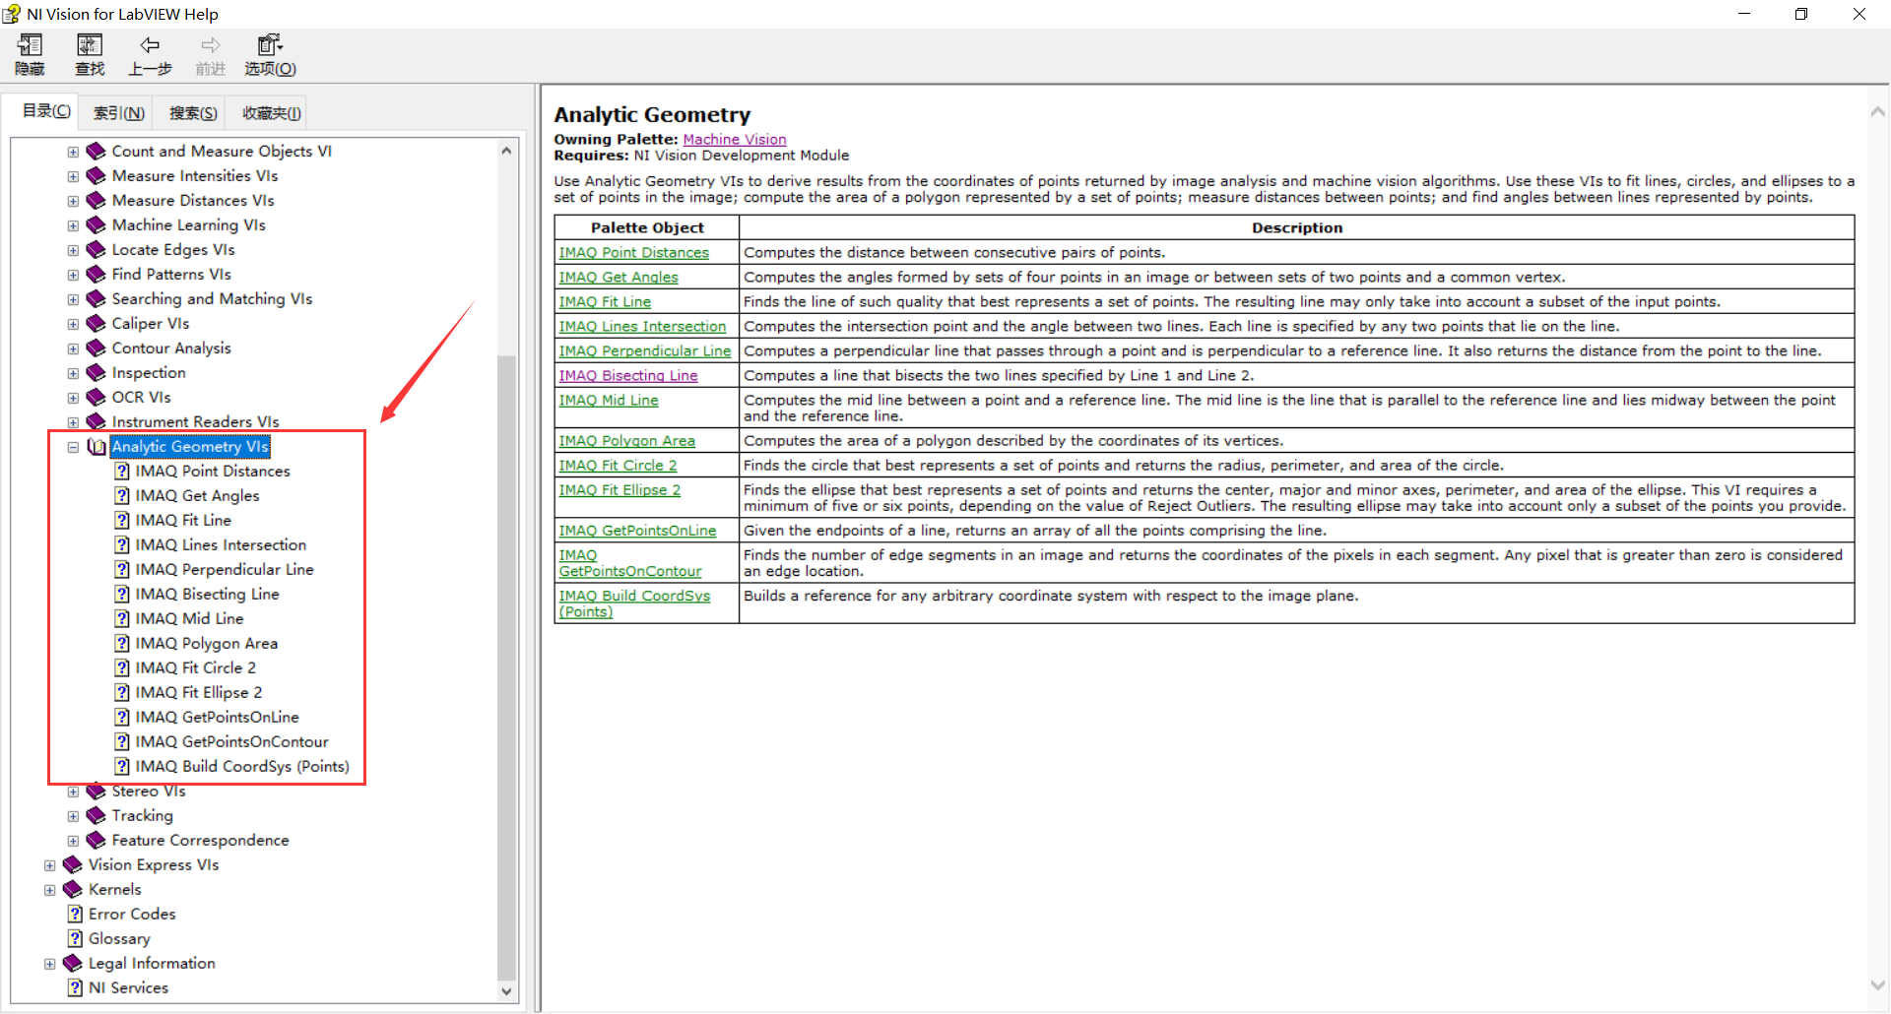This screenshot has height=1014, width=1891.
Task: Open the IMAQ Lines Intersection table link
Action: coord(642,327)
